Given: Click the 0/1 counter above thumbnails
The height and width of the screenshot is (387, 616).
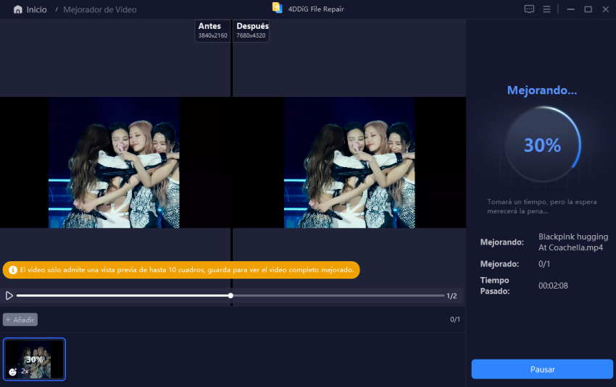Looking at the screenshot, I should (455, 320).
